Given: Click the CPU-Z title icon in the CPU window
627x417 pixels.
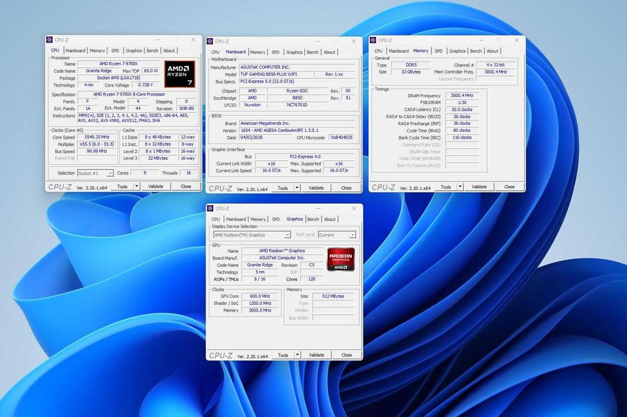Looking at the screenshot, I should coord(50,40).
